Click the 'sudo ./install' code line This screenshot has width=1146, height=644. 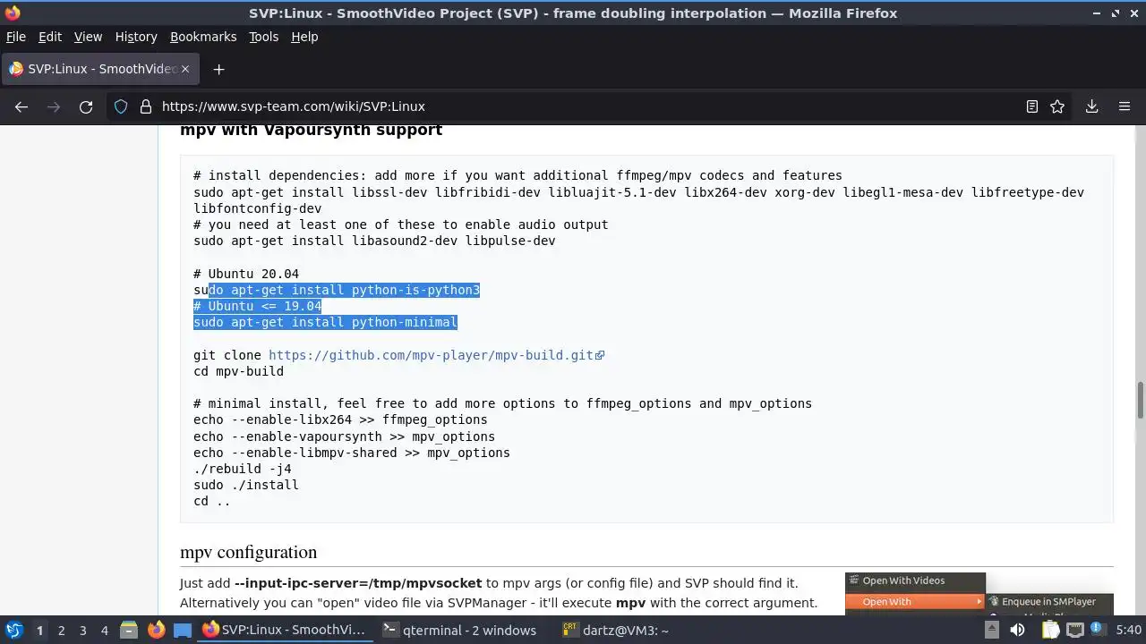[245, 485]
